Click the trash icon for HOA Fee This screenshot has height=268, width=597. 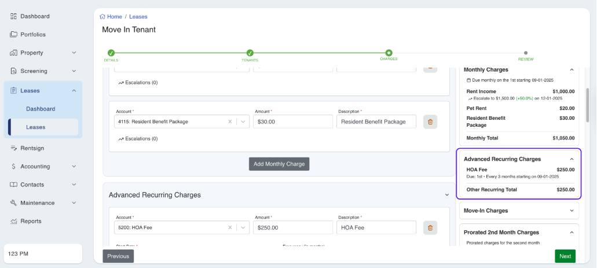[430, 227]
